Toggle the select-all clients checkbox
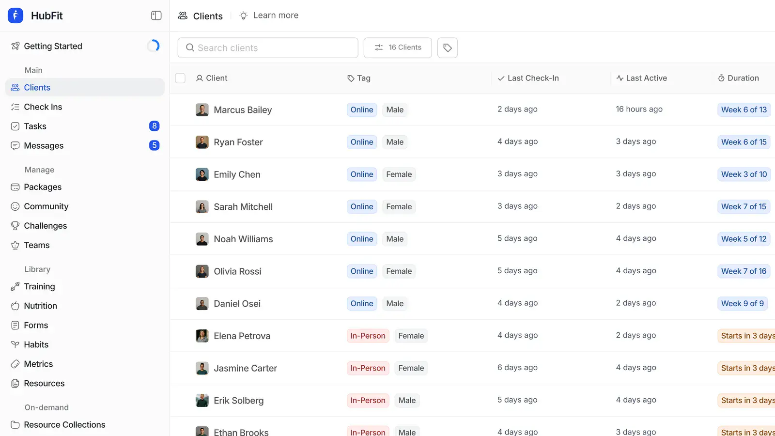 point(180,78)
